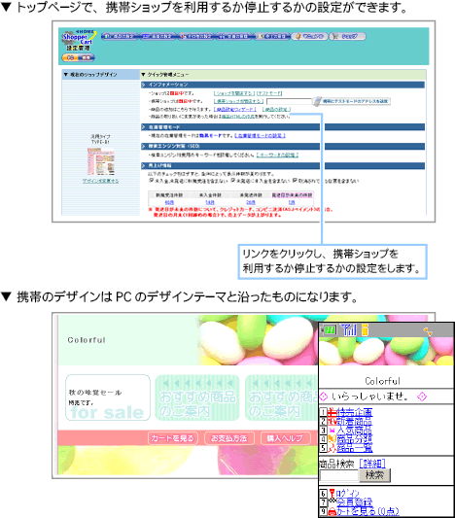Click the pink お支払方法 bar button
The width and height of the screenshot is (455, 518).
pos(229,438)
